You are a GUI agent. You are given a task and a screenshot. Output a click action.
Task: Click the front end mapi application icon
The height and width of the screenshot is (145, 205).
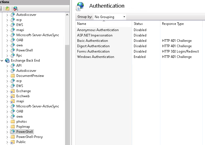(13, 30)
